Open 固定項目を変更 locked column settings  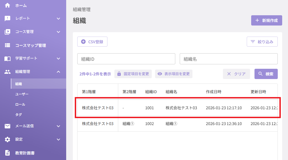(x=133, y=74)
